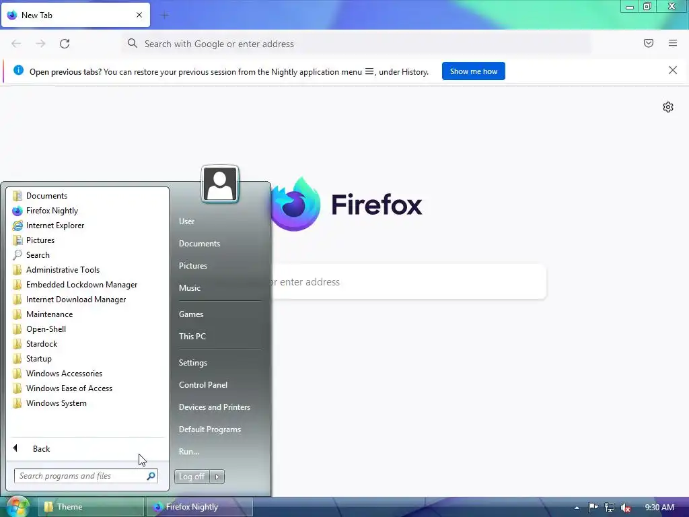The width and height of the screenshot is (689, 517).
Task: Click the Show me how button
Action: pyautogui.click(x=473, y=71)
